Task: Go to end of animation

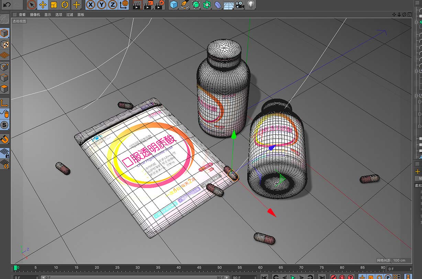Action: click(322, 276)
